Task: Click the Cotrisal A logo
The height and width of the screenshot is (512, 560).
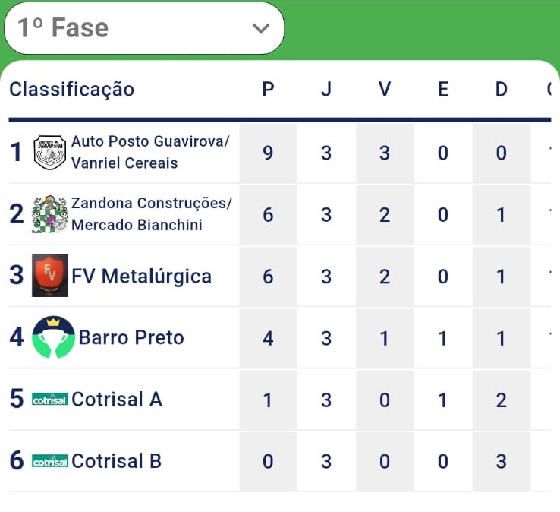Action: pos(50,400)
